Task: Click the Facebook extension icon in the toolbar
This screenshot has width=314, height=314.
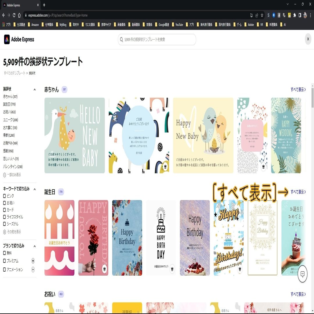Action: pyautogui.click(x=279, y=15)
